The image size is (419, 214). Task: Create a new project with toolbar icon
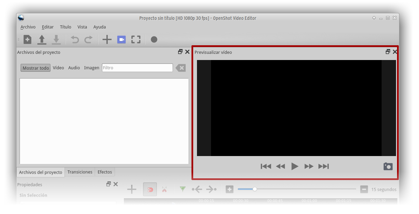27,39
